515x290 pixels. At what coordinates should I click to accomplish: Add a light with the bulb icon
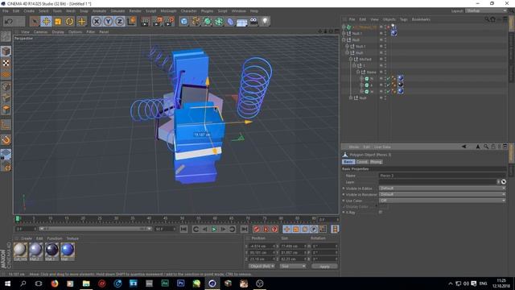coord(265,22)
